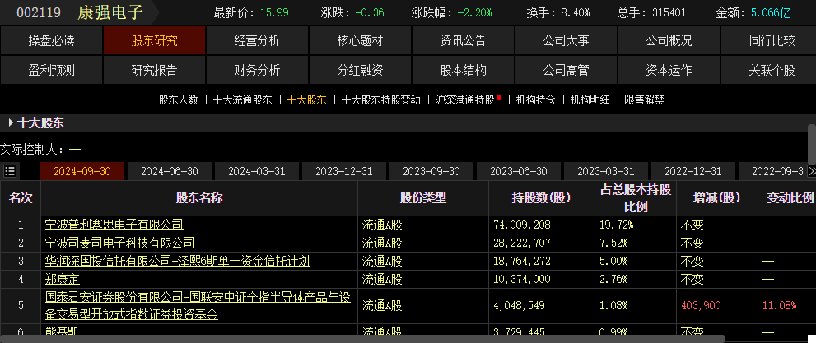Jump to the 机构明细 section

point(590,100)
